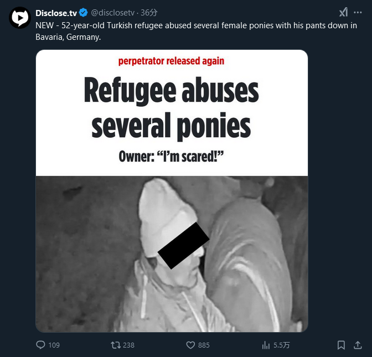Open the share post icon
Viewport: 372px width, 357px height.
pos(358,345)
